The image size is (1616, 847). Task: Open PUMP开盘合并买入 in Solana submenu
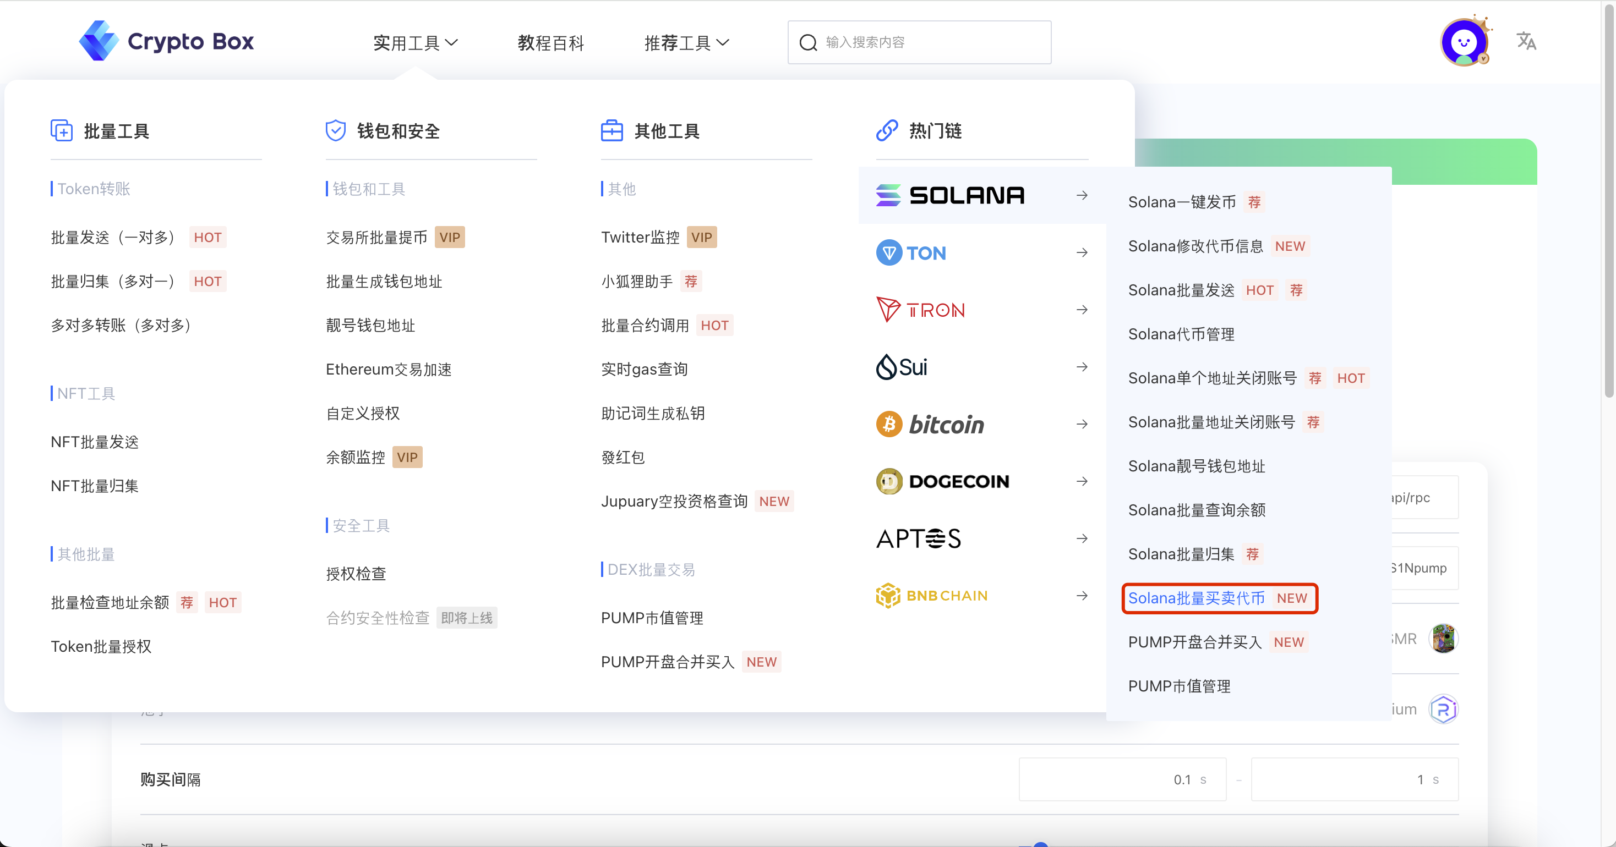point(1194,642)
